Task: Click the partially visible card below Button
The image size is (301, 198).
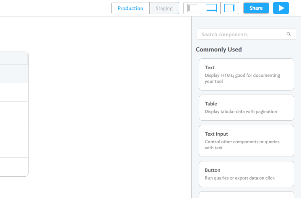Action: (x=246, y=195)
